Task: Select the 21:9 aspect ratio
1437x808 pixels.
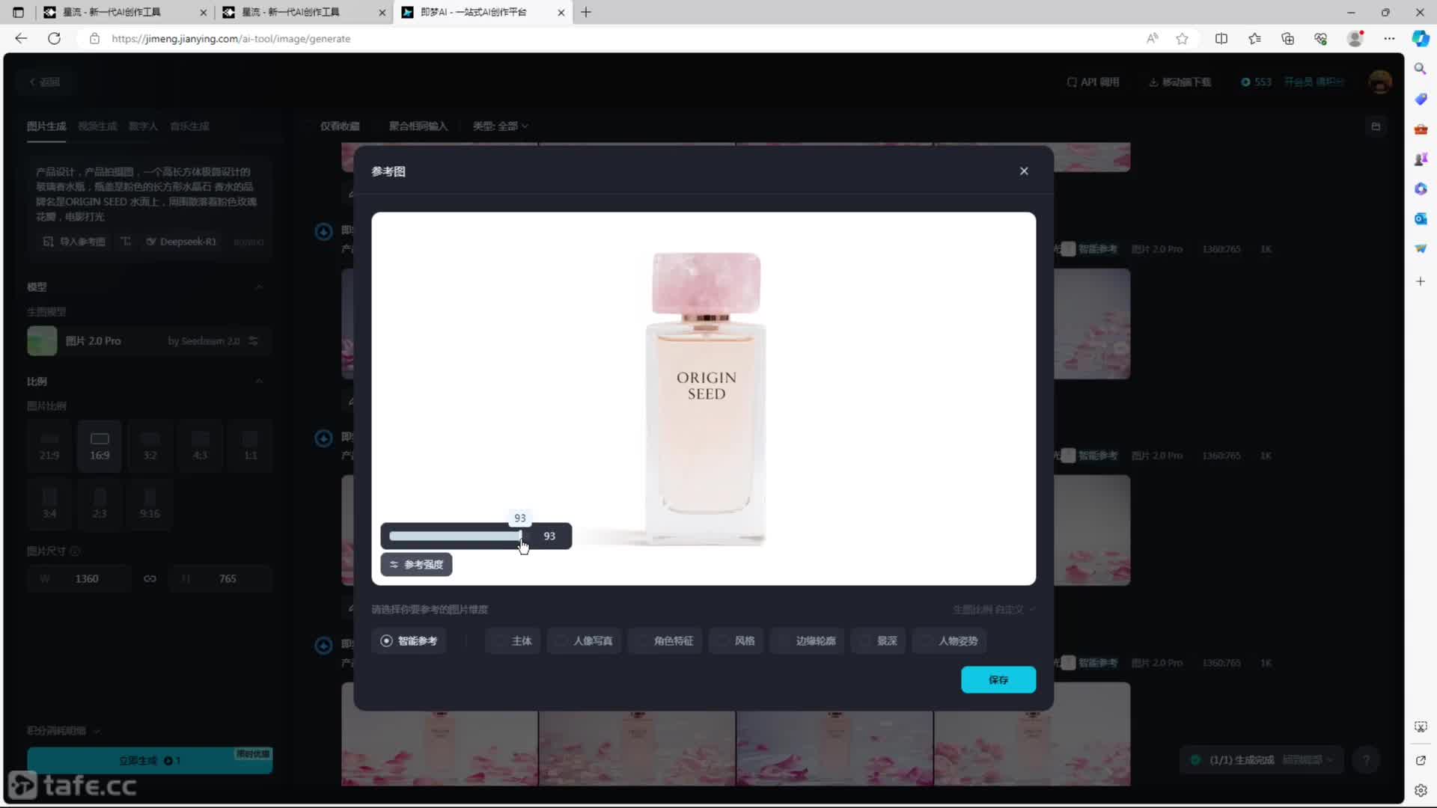Action: 49,446
